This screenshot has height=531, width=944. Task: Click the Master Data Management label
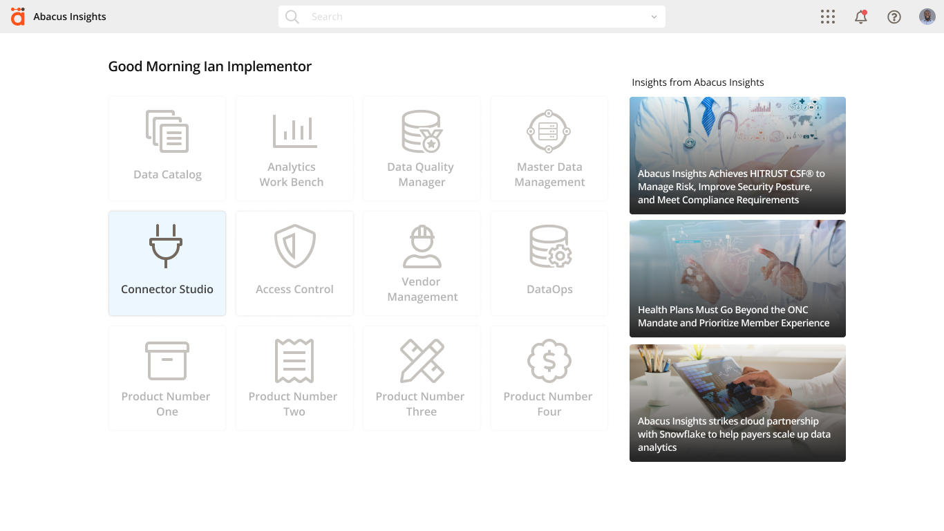tap(549, 174)
